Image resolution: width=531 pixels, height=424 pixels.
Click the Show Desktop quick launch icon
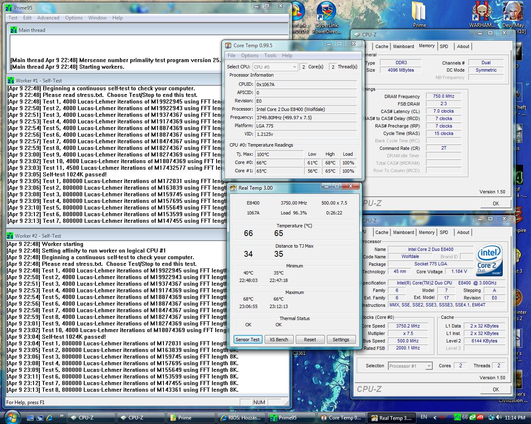[x=30, y=417]
